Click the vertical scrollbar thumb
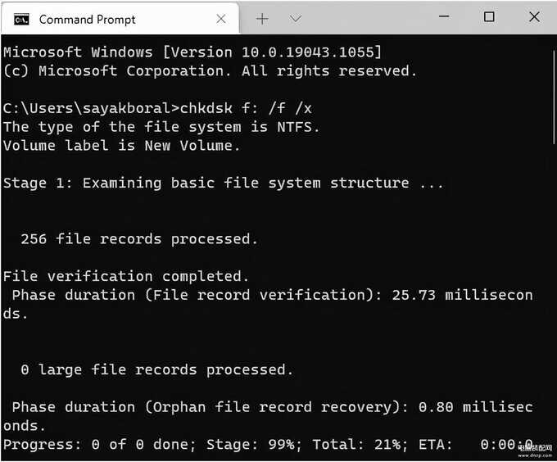The height and width of the screenshot is (462, 557). pos(554,97)
